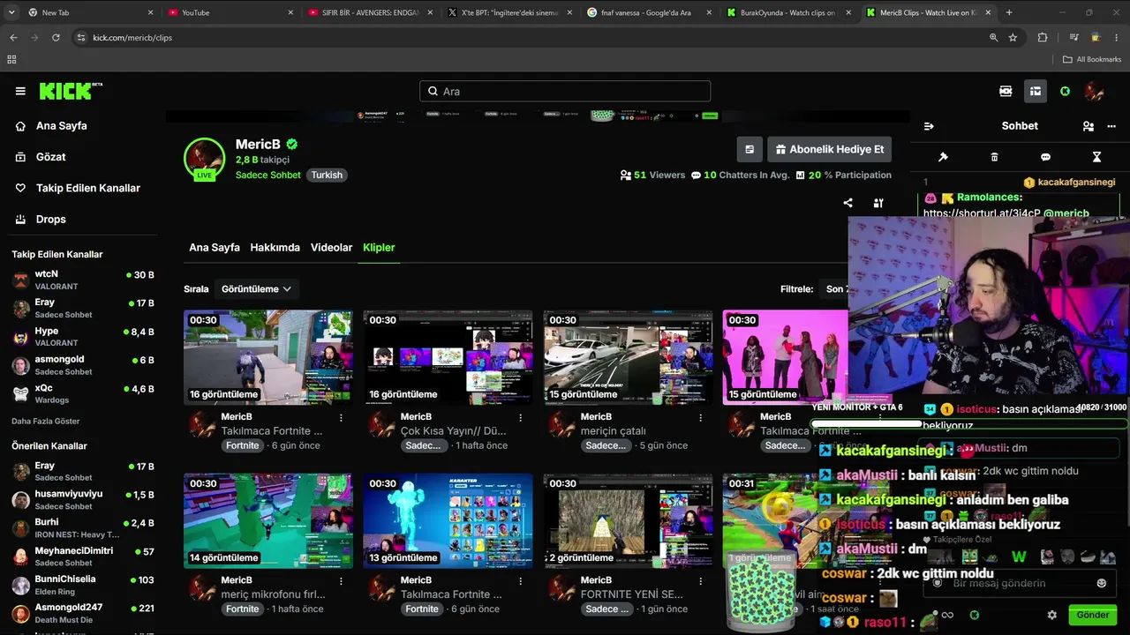Open the Sırala Görüntüleme sort dropdown
The width and height of the screenshot is (1130, 635).
[x=257, y=288]
